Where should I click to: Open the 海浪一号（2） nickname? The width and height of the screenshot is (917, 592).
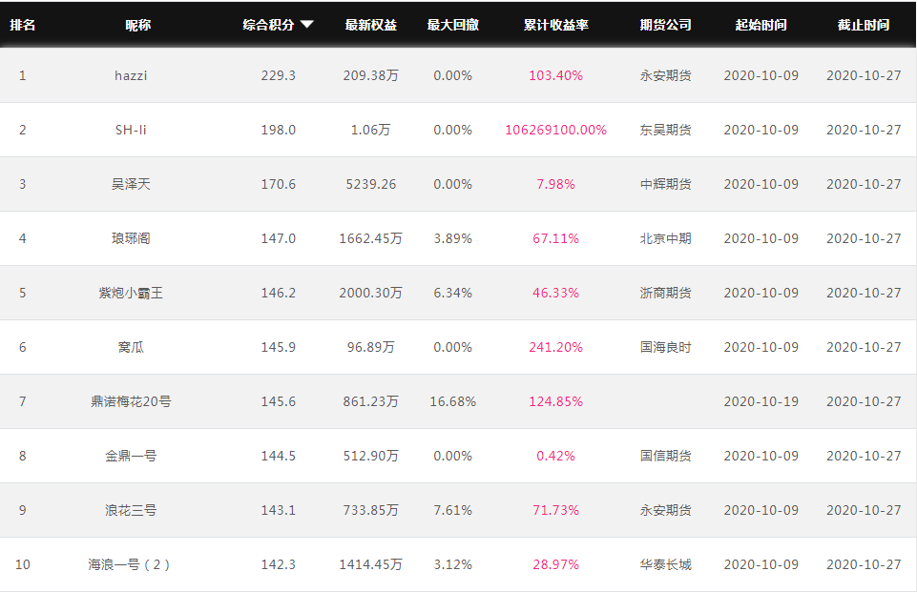[129, 564]
